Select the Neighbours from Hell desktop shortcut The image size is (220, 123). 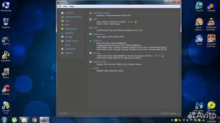point(211,24)
